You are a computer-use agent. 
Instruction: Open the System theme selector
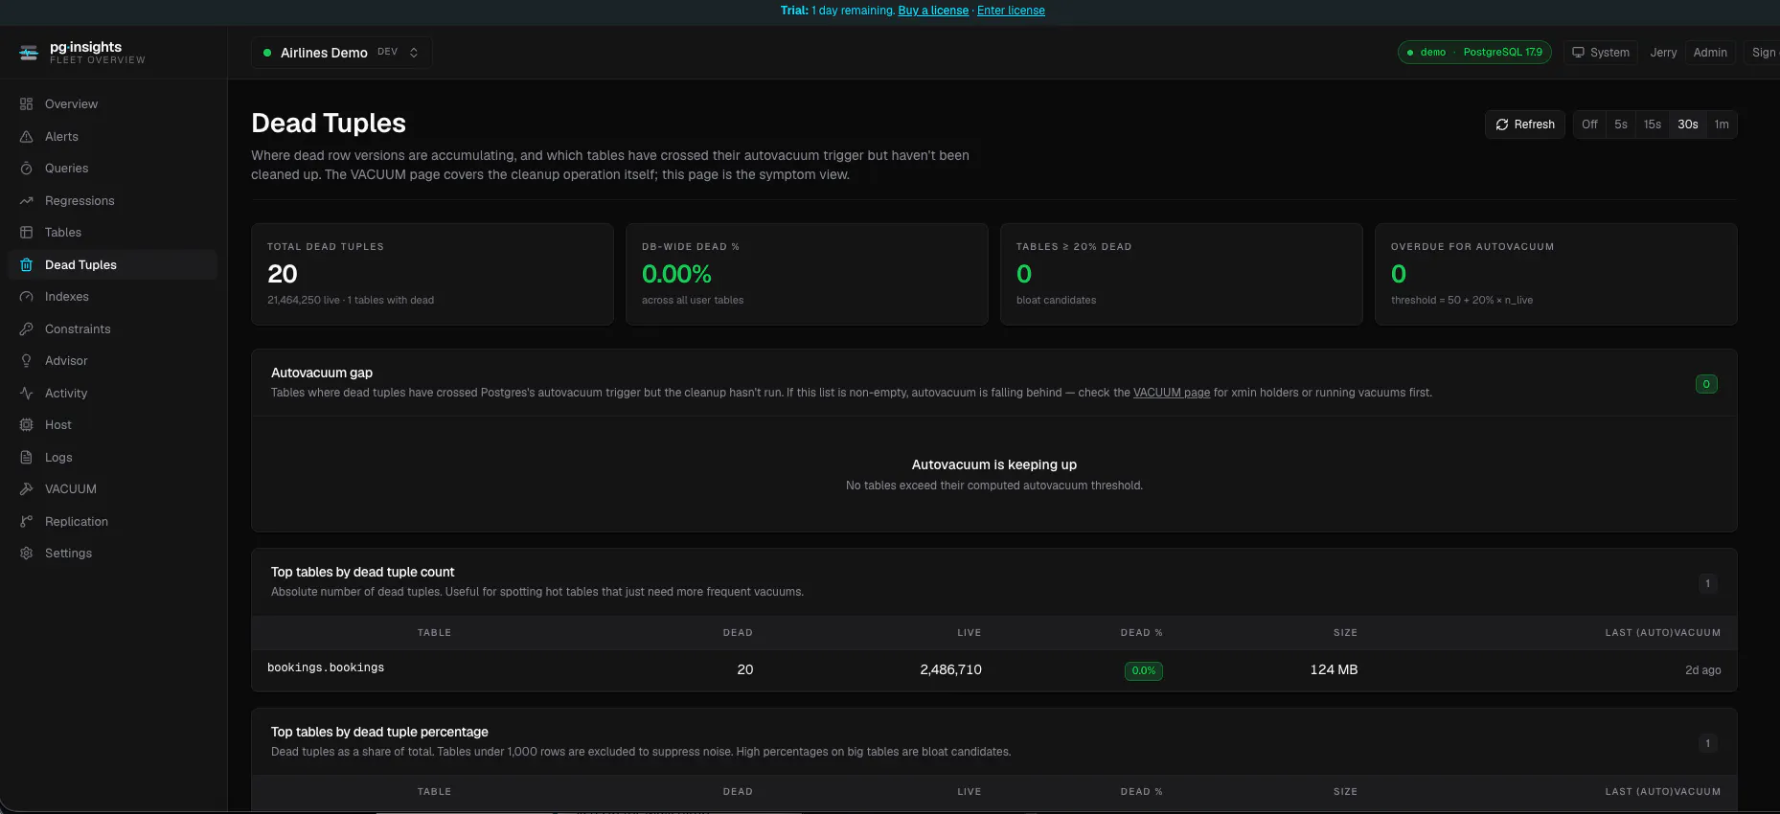click(x=1600, y=53)
